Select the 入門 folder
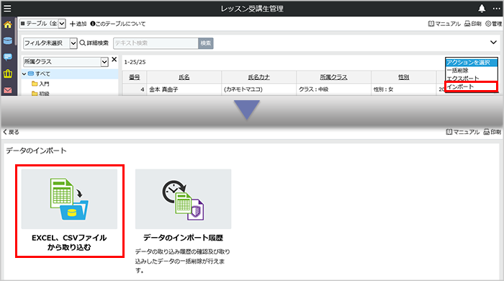The height and width of the screenshot is (281, 504). (41, 84)
